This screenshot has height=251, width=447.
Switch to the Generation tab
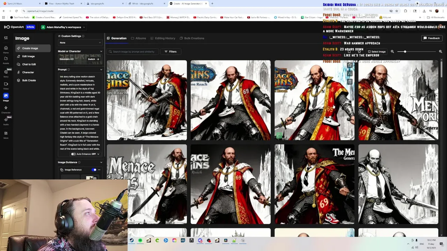click(117, 38)
